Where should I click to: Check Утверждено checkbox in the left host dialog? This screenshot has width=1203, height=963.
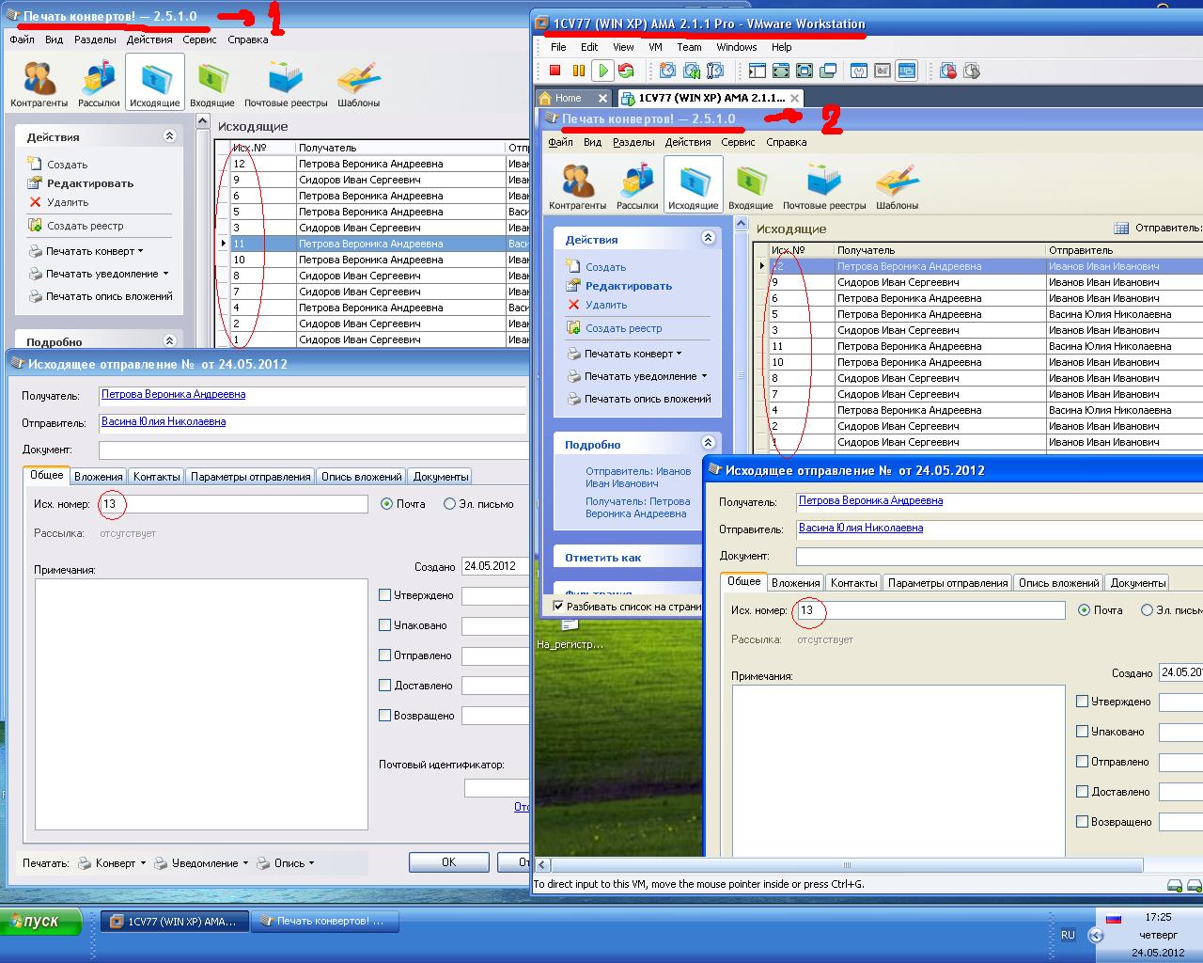coord(384,595)
